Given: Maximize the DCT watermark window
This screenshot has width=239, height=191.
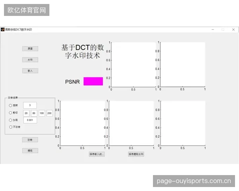Looking at the screenshot, I should (x=223, y=29).
